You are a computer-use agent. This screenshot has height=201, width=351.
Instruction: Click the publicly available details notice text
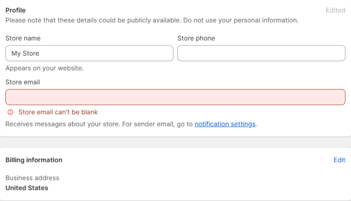(x=152, y=20)
